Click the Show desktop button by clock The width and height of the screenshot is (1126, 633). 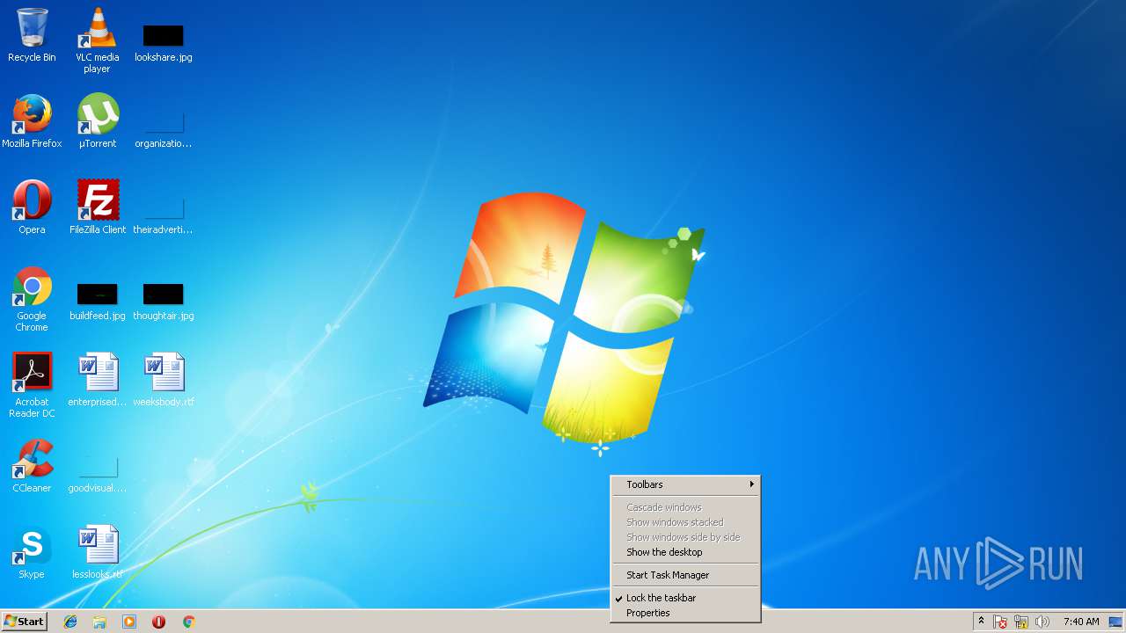[1115, 622]
